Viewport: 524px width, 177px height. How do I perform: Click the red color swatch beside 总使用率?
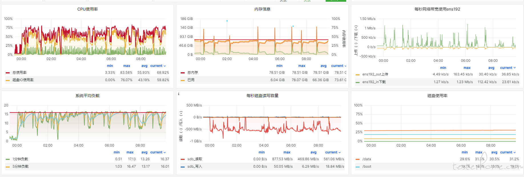click(8, 73)
